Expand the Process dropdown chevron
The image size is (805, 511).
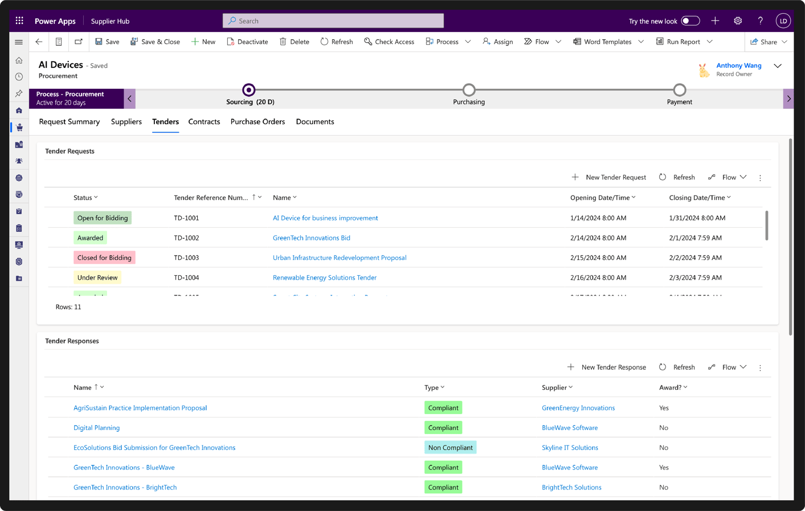468,42
